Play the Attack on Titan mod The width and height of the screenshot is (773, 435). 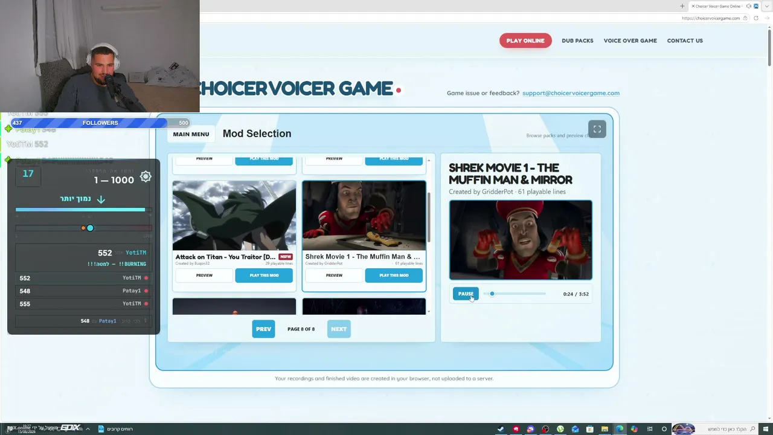pyautogui.click(x=264, y=275)
